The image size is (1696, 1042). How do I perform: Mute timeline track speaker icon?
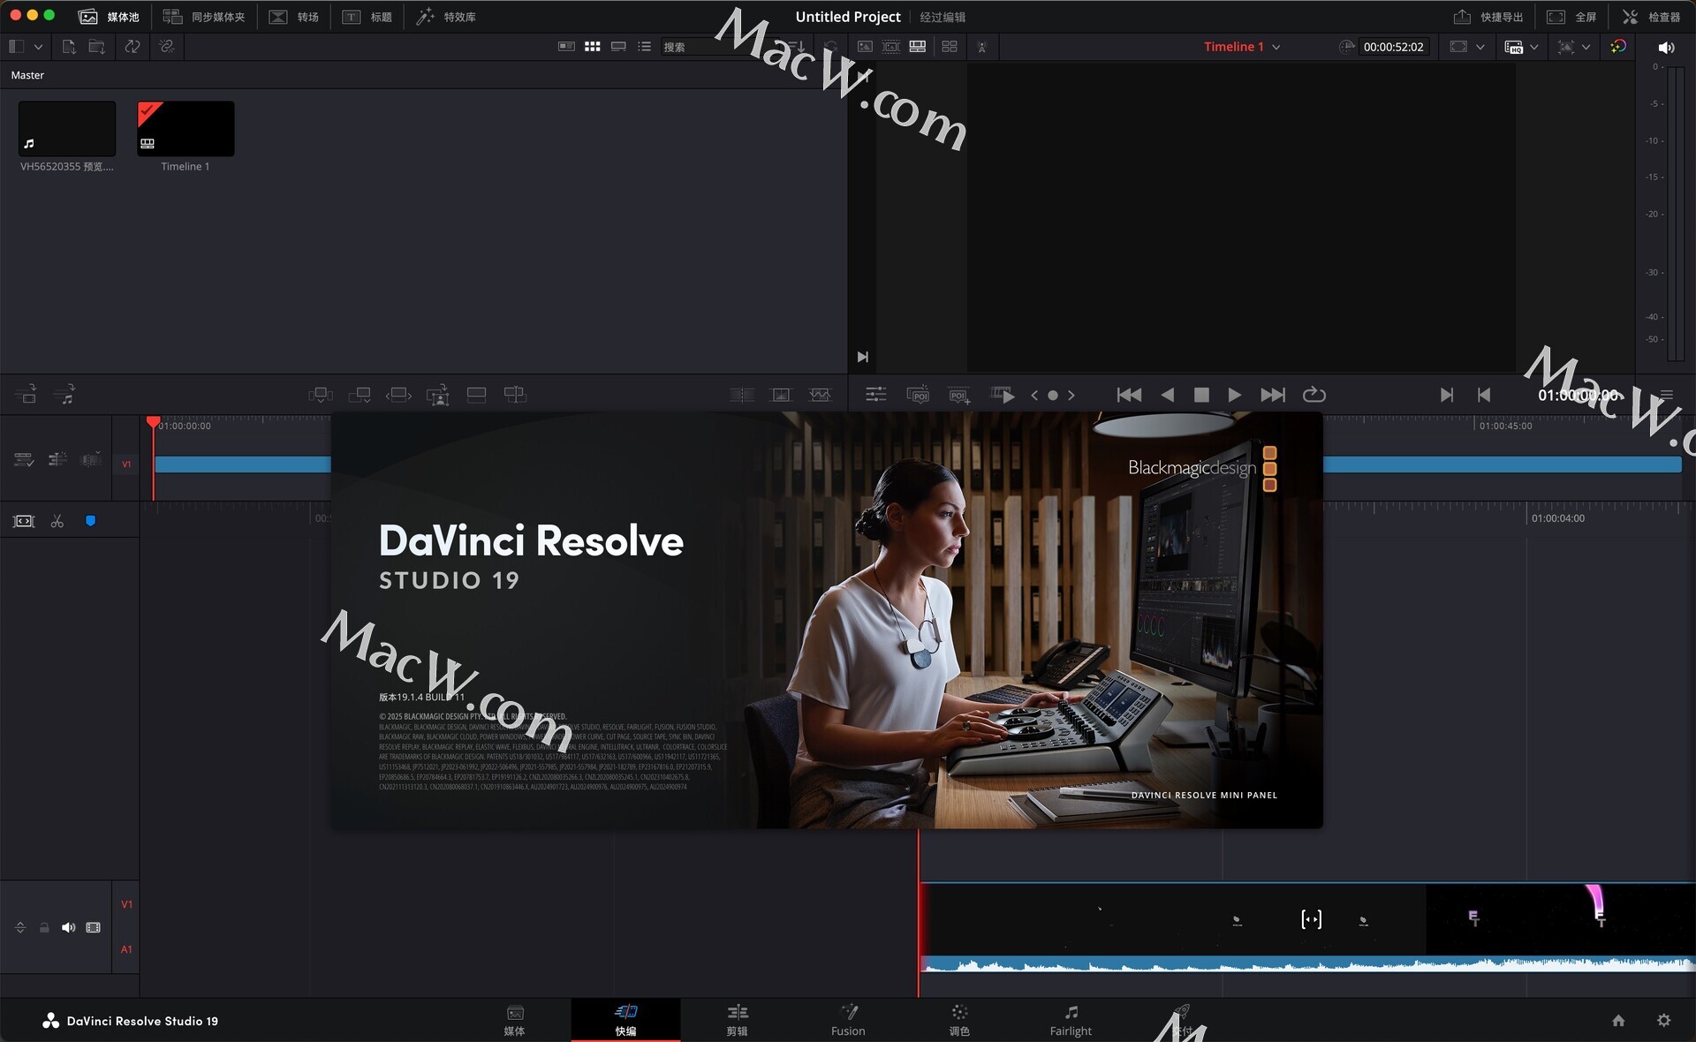click(68, 927)
